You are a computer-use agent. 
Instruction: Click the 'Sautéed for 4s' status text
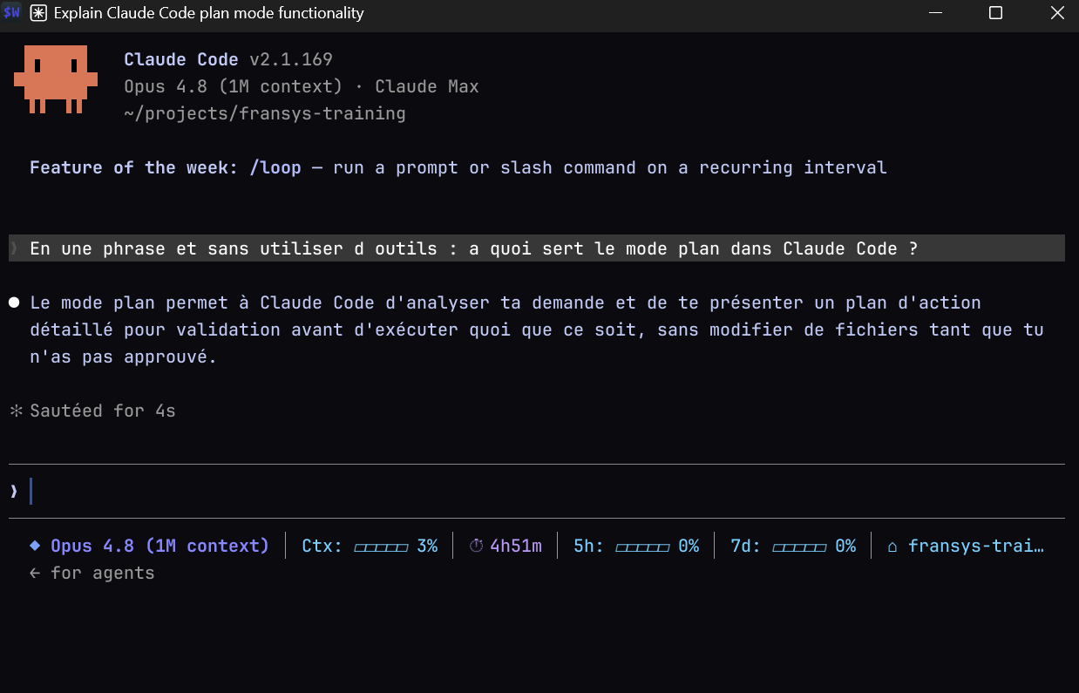click(x=103, y=411)
